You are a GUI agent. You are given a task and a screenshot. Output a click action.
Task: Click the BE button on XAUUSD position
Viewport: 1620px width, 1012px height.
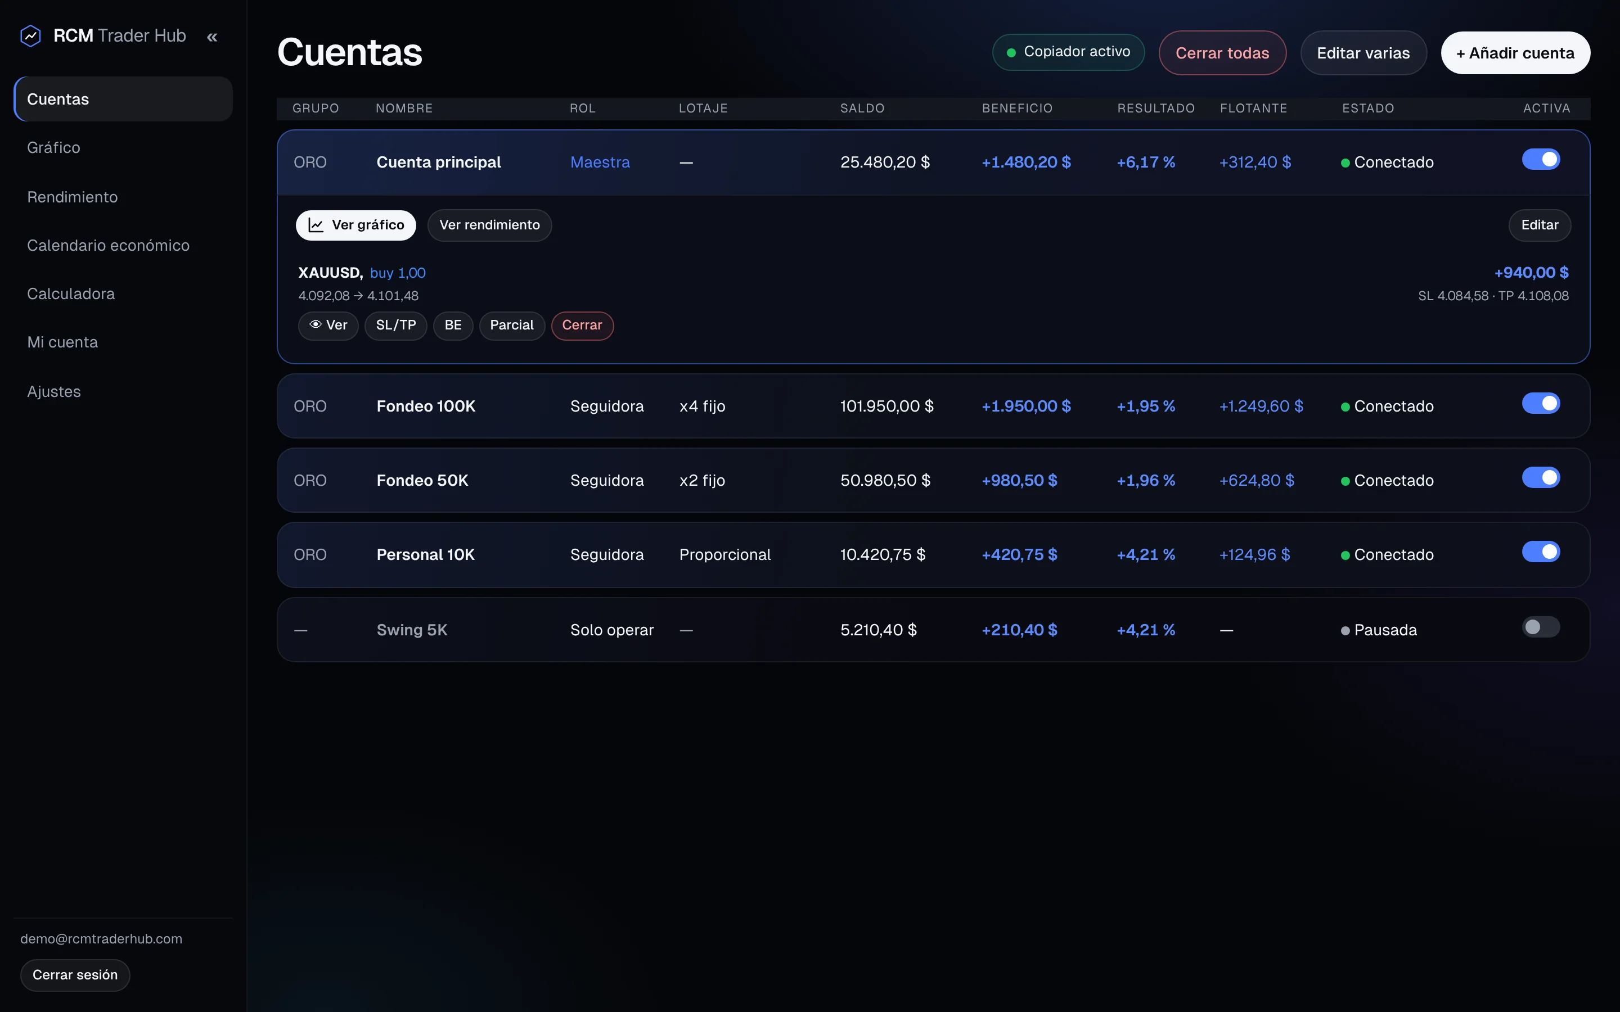pyautogui.click(x=453, y=326)
